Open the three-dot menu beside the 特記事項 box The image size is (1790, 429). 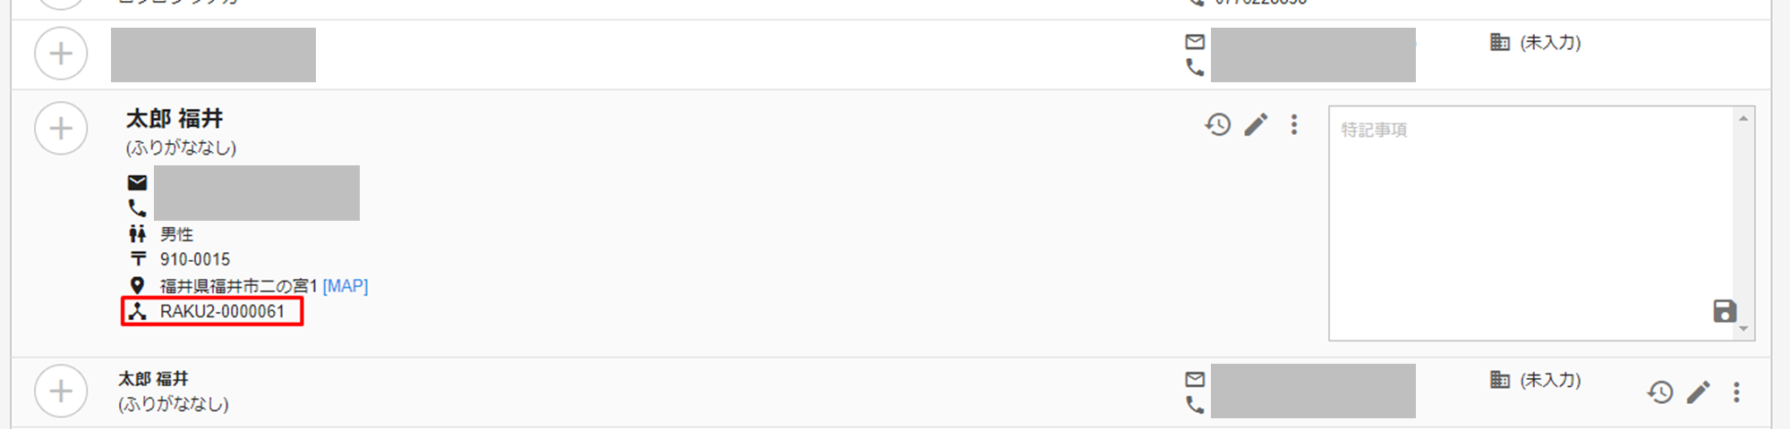click(x=1293, y=124)
